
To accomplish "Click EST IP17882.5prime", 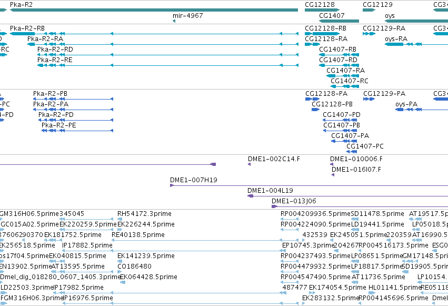I will [87, 245].
